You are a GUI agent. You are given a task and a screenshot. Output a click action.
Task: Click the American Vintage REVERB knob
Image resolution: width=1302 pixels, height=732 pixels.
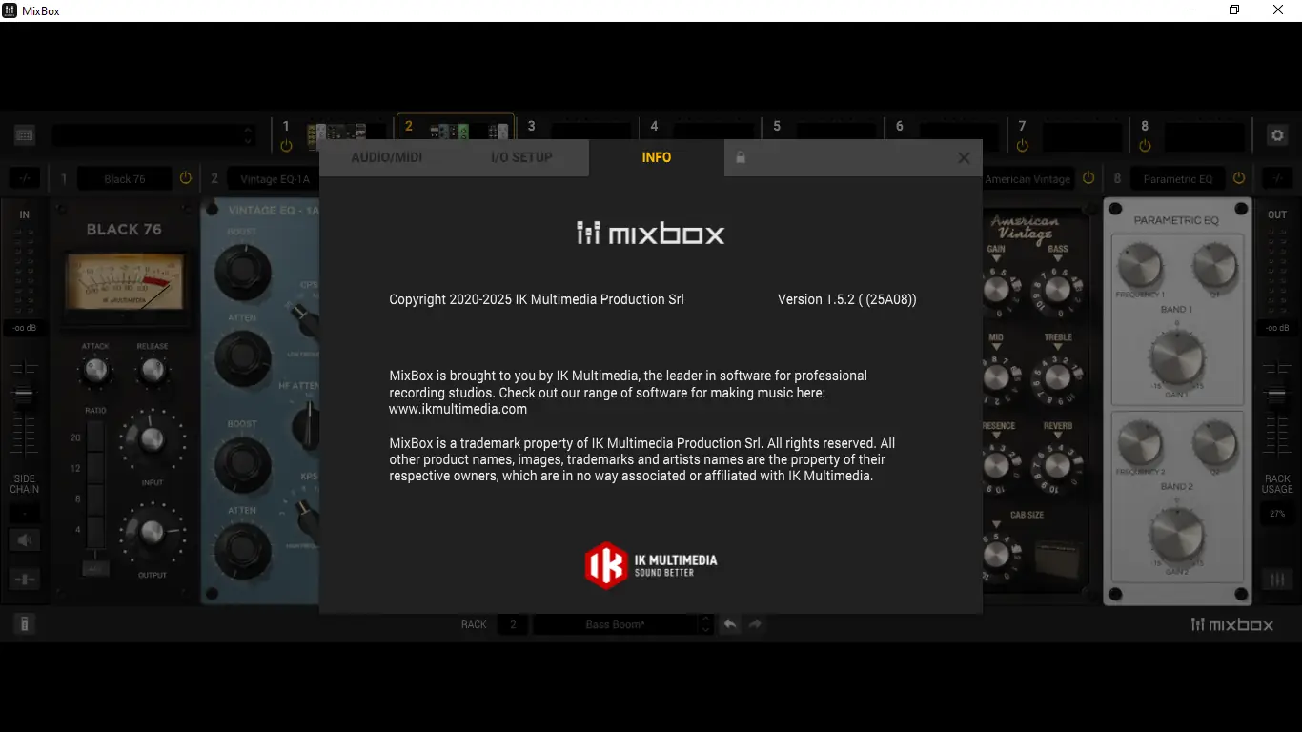click(1057, 465)
